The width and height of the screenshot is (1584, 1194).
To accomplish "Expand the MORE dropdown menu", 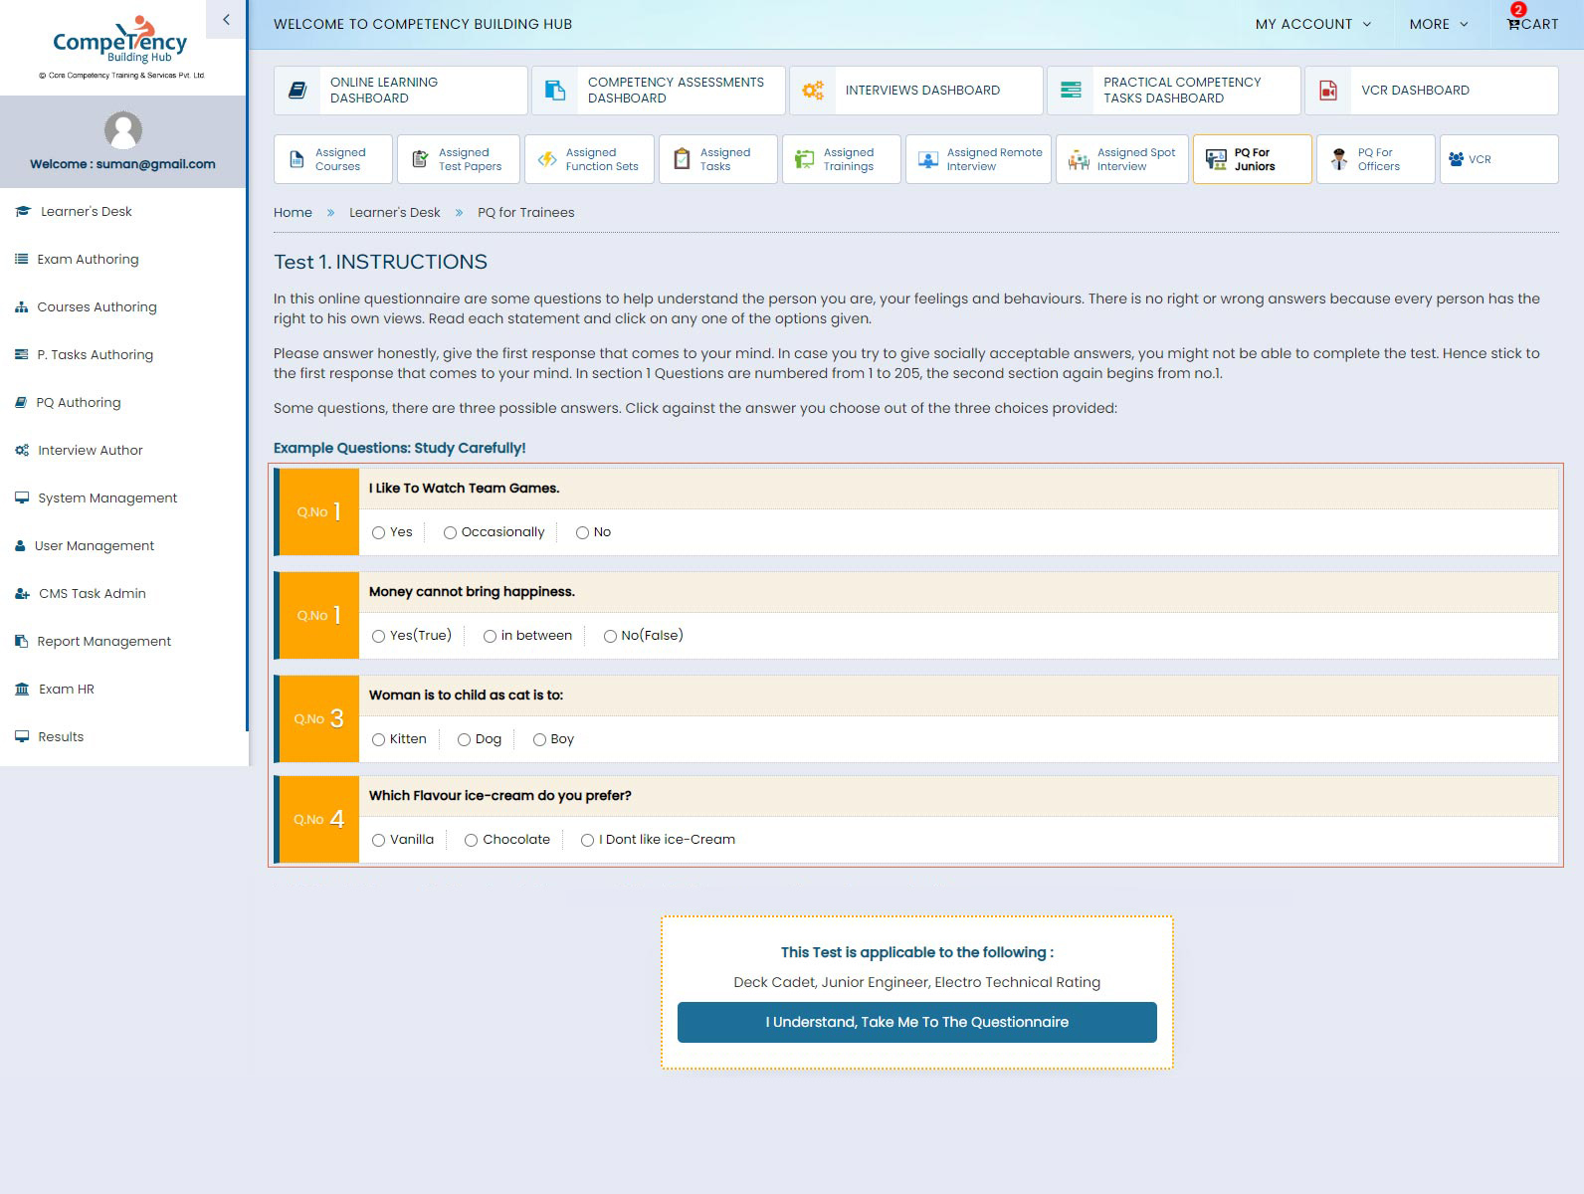I will 1439,24.
